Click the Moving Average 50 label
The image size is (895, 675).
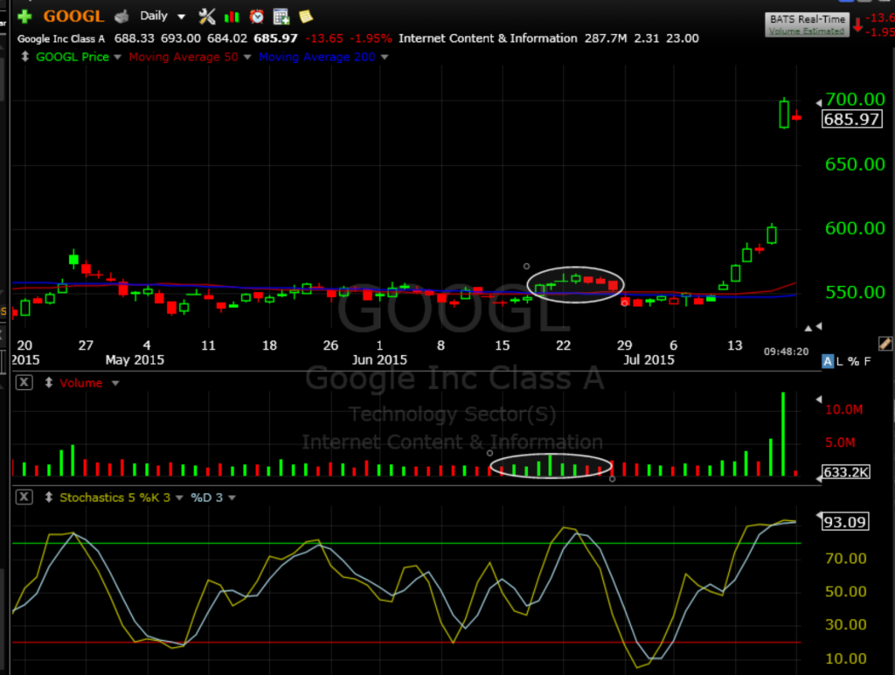pyautogui.click(x=184, y=57)
